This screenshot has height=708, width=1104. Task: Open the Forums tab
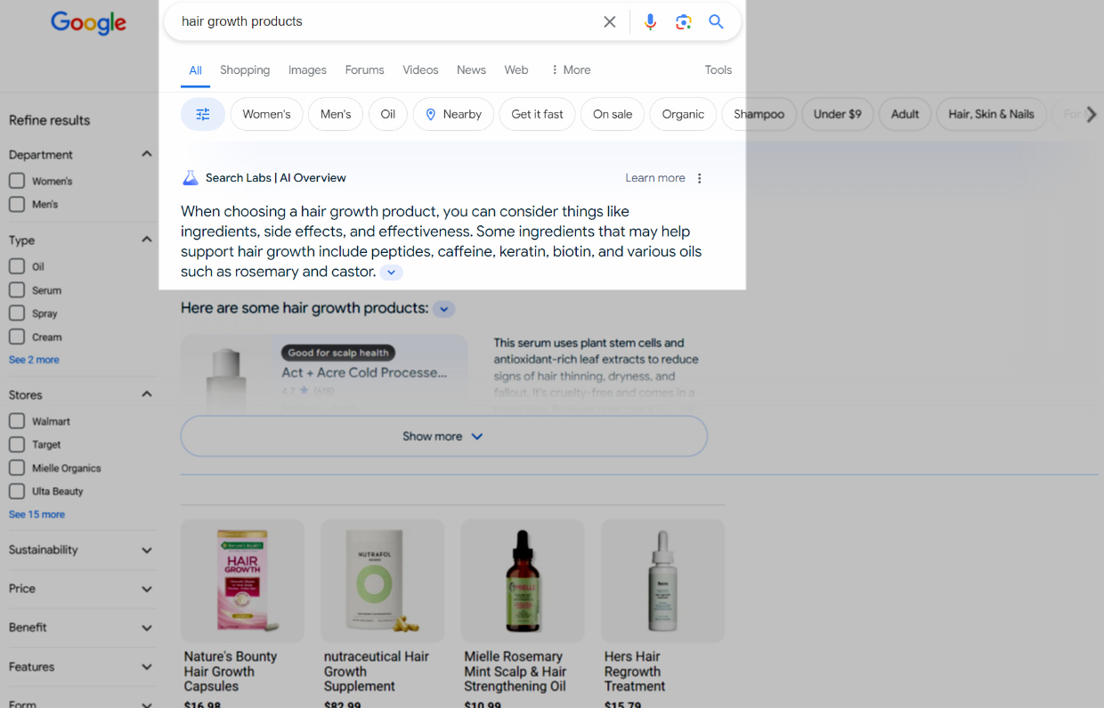(x=365, y=69)
